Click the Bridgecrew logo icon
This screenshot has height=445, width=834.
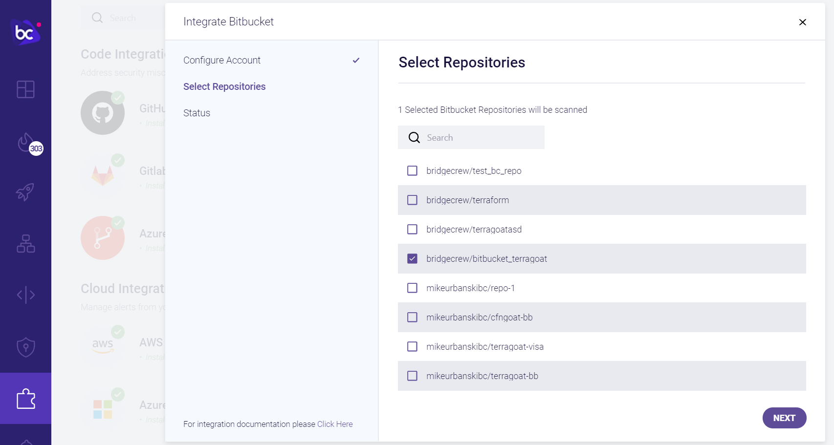pos(25,32)
